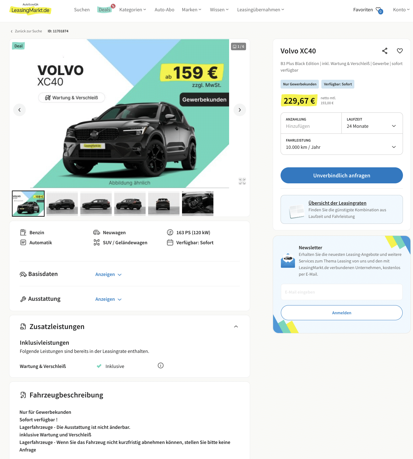The width and height of the screenshot is (413, 459).
Task: Open the Kategorien menu
Action: 133,10
